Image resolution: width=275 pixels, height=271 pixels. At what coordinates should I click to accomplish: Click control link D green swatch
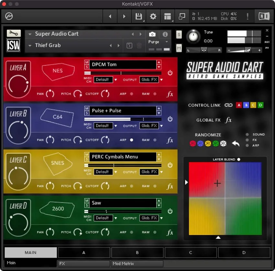coord(260,105)
